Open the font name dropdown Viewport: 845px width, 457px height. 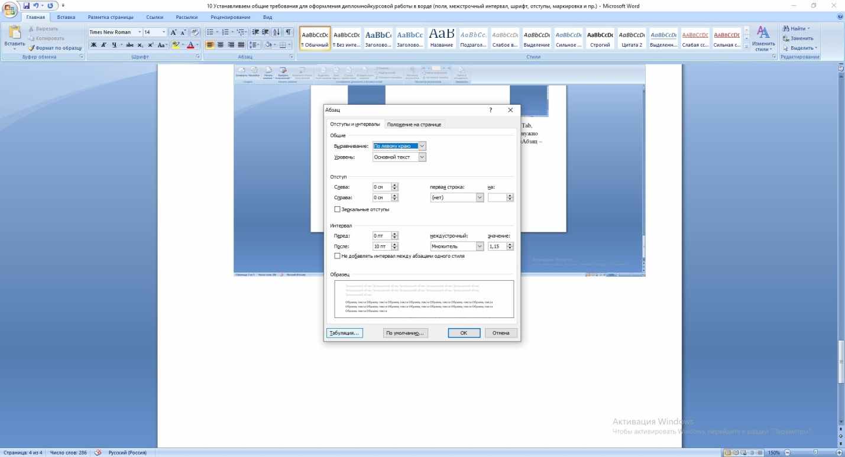tap(140, 33)
